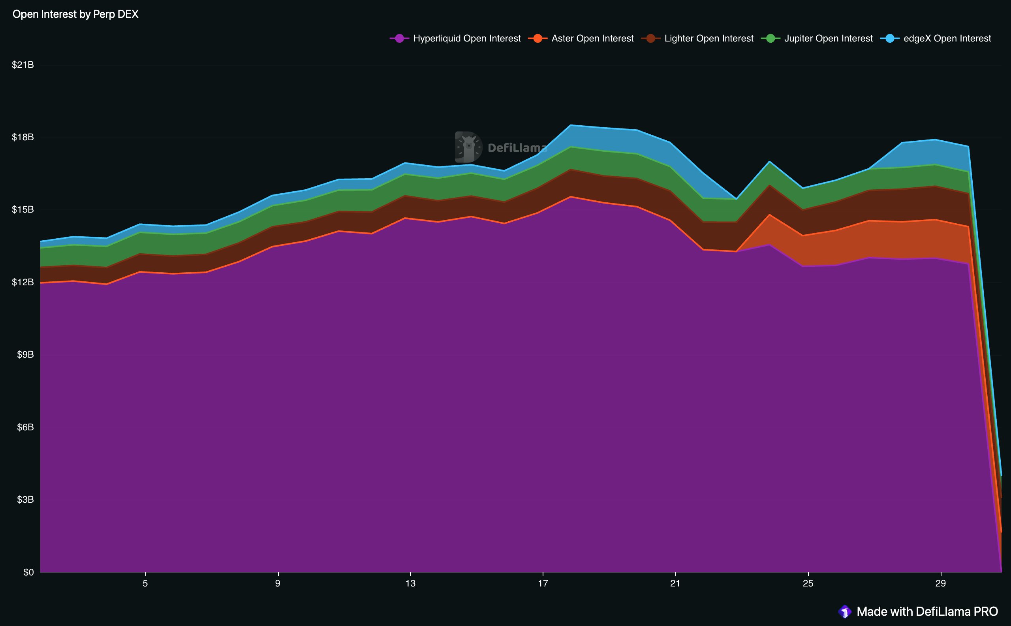Click the Open Interest by Perp DEX title
1011x626 pixels.
pyautogui.click(x=75, y=14)
